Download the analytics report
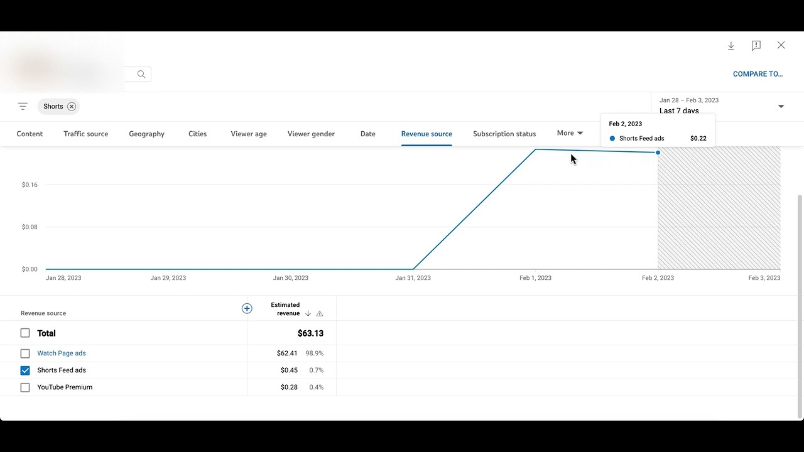 click(x=731, y=46)
